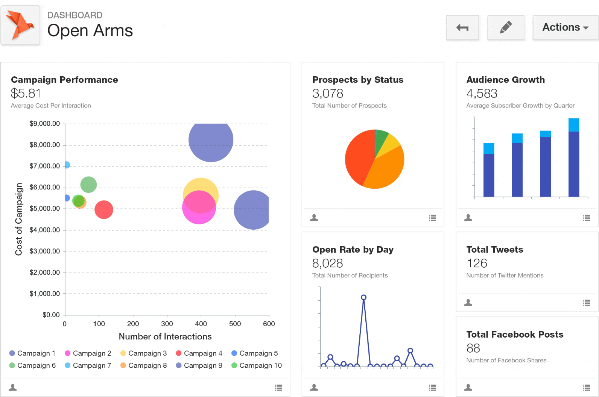This screenshot has width=599, height=397.
Task: Toggle Campaign 10 legend entry
Action: [257, 365]
